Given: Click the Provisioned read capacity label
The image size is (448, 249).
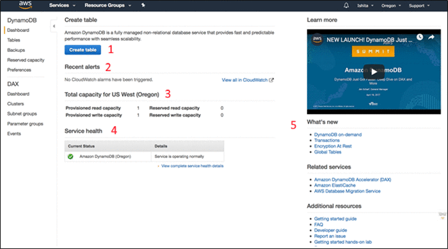Looking at the screenshot, I should [x=93, y=108].
